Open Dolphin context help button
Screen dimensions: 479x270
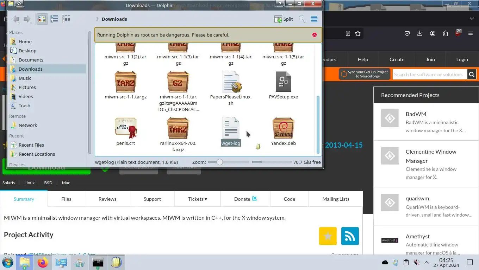(x=280, y=4)
